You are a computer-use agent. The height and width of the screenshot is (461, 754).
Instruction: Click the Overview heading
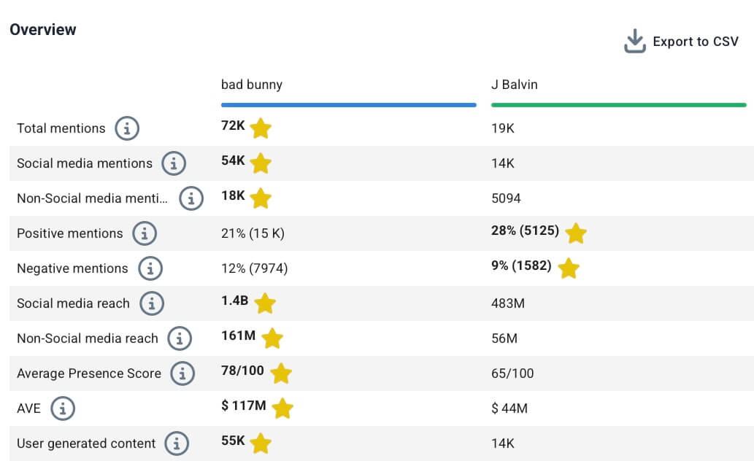(42, 30)
